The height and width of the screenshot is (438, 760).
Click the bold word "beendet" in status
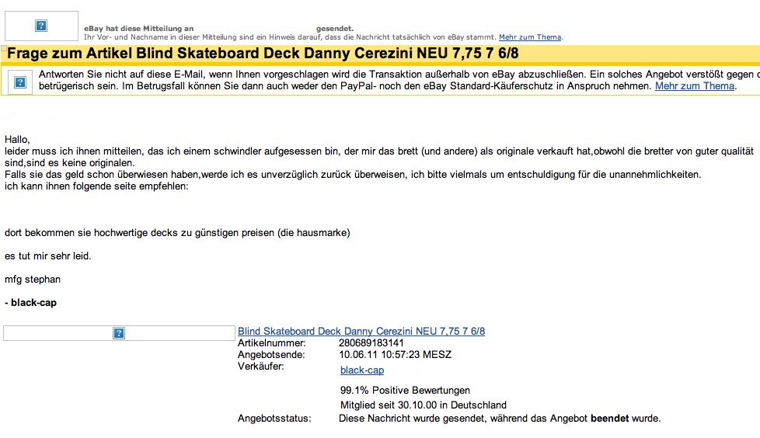point(609,419)
